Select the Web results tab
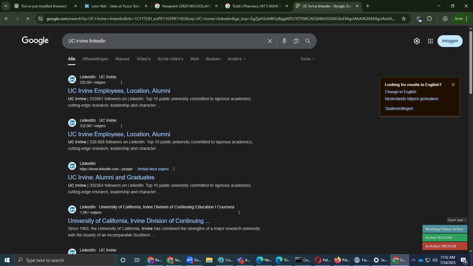This screenshot has height=266, width=473. point(195,59)
